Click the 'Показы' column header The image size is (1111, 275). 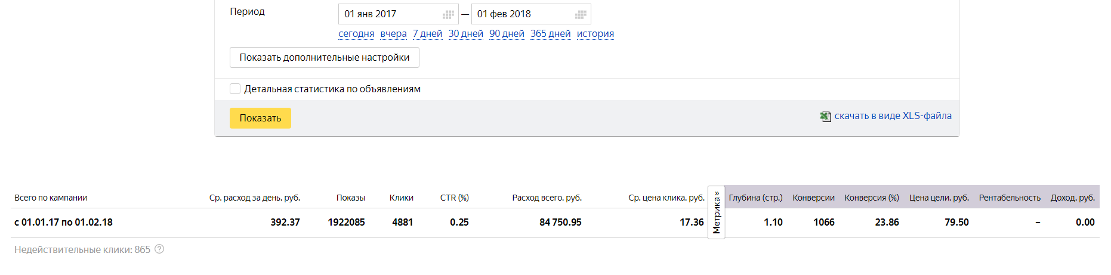point(351,198)
